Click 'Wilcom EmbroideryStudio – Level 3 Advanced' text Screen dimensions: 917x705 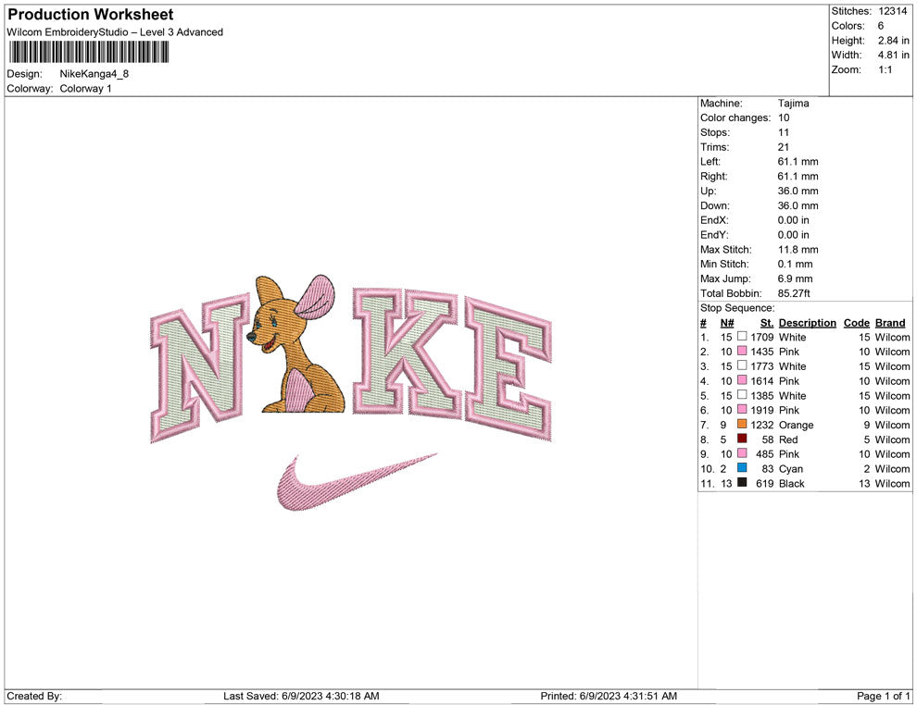click(x=115, y=32)
